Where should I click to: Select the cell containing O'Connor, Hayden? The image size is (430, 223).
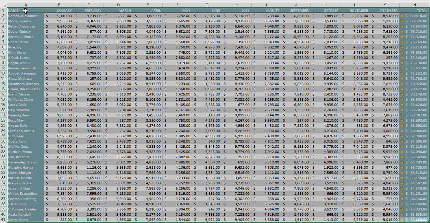(25, 209)
